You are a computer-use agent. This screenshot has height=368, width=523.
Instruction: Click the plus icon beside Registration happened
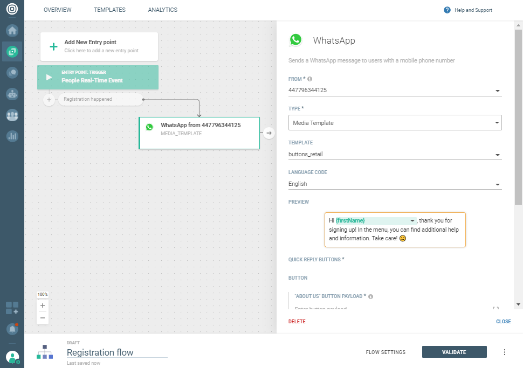click(x=49, y=100)
